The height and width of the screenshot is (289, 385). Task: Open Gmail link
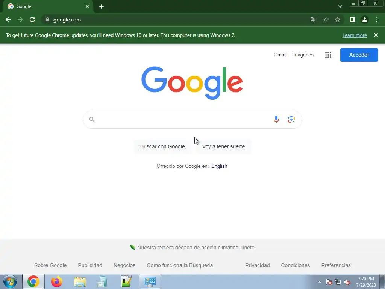click(x=280, y=55)
